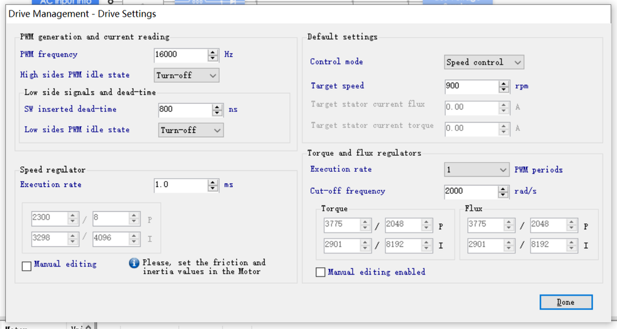Click the SW inserted dead-time field
The image size is (617, 329).
[x=184, y=110]
